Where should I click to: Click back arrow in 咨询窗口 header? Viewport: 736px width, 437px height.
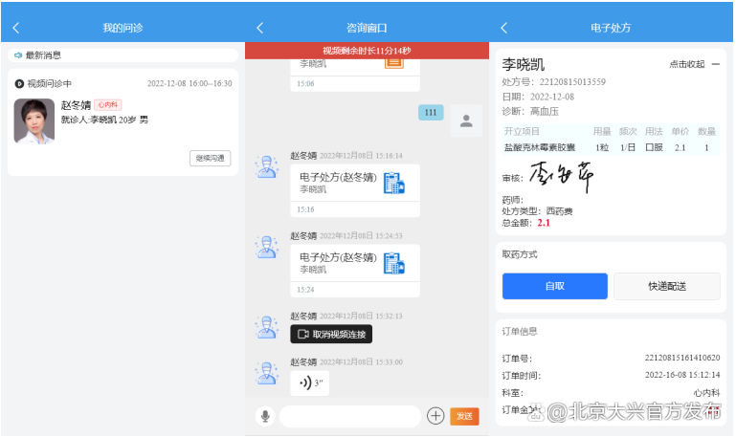260,29
